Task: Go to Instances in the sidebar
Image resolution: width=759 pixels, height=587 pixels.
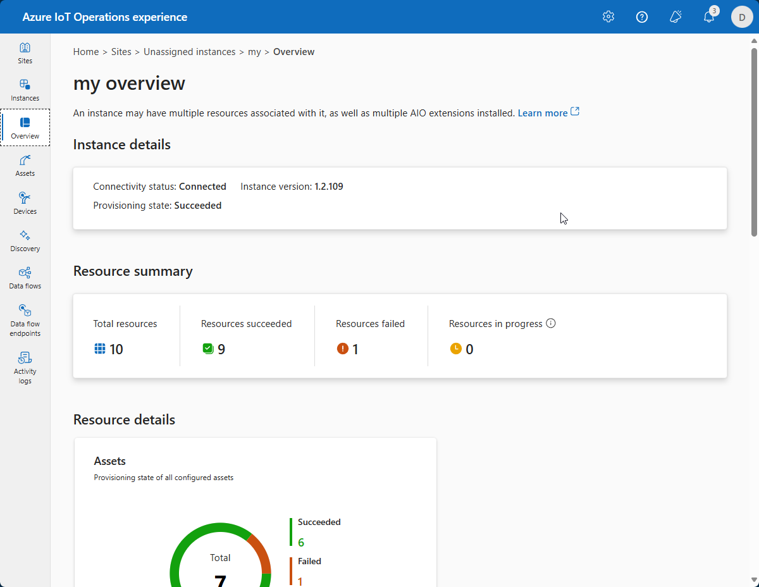Action: coord(25,90)
